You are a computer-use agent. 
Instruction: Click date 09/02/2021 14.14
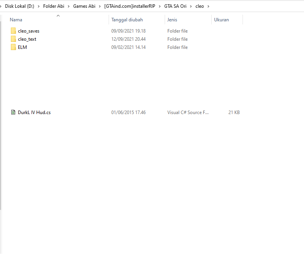pos(128,47)
